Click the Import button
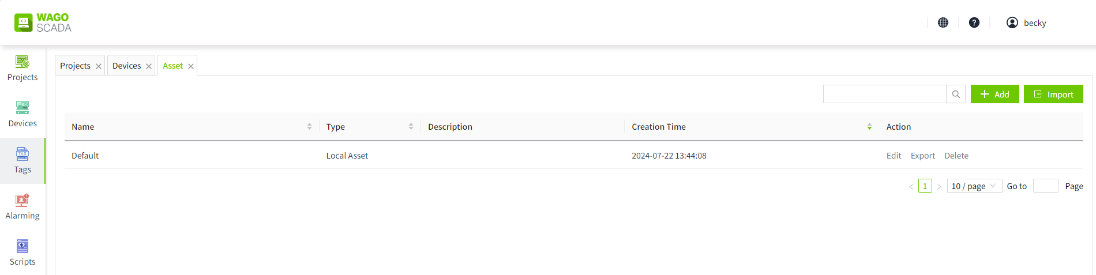This screenshot has height=275, width=1096. (1053, 94)
